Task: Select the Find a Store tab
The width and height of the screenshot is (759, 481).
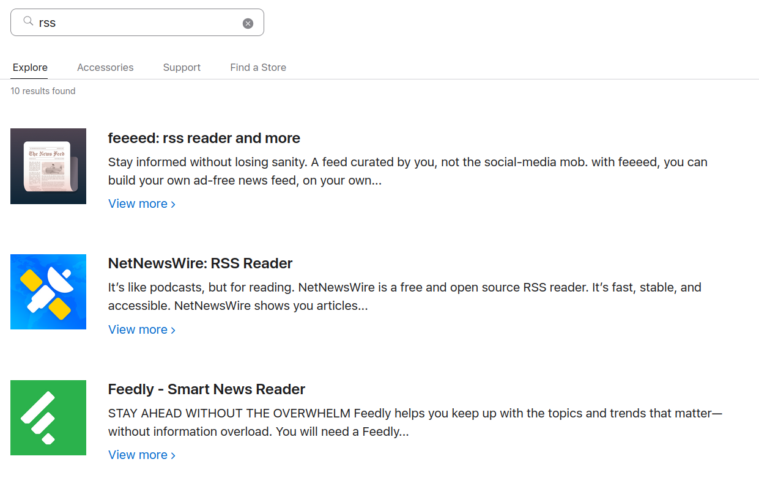Action: [257, 67]
